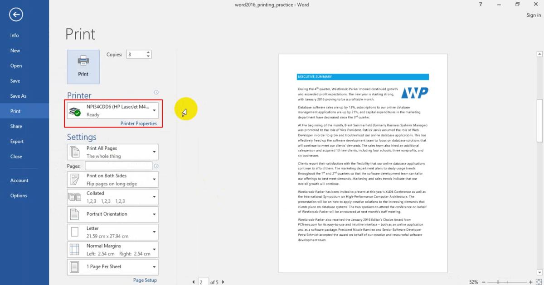This screenshot has width=544, height=285.
Task: Open Printer Properties link
Action: pos(139,123)
